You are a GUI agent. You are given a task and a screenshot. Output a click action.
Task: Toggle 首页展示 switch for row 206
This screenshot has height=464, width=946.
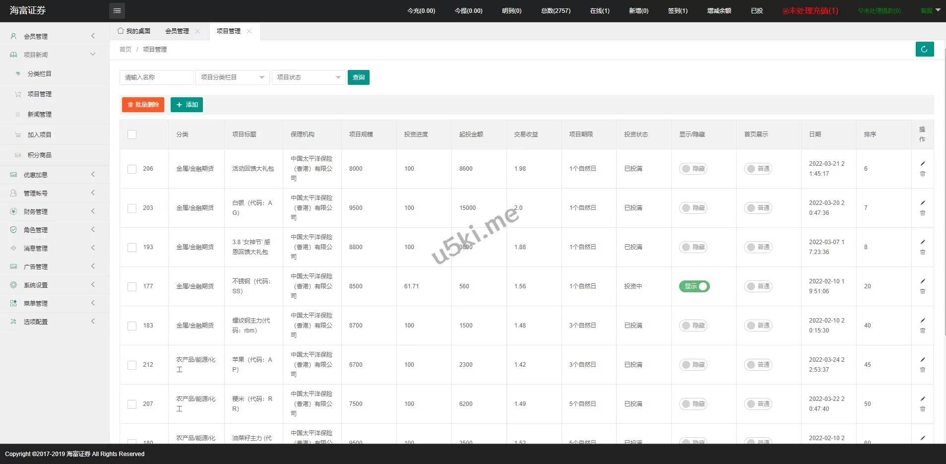(757, 169)
